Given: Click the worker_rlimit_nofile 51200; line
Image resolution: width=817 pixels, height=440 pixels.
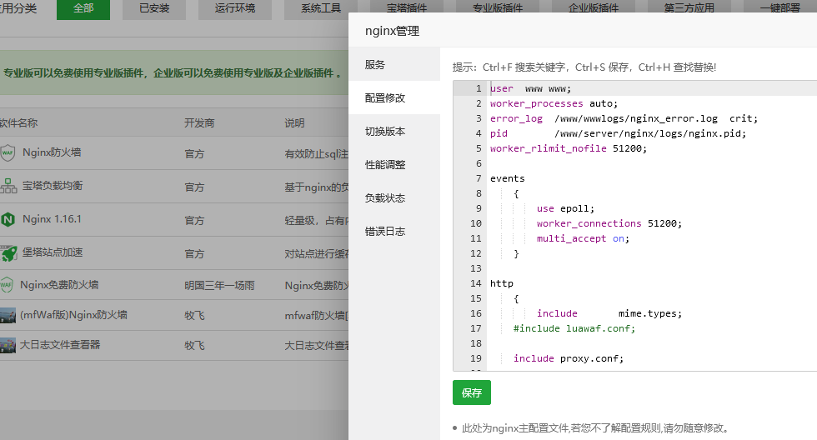Looking at the screenshot, I should point(569,149).
